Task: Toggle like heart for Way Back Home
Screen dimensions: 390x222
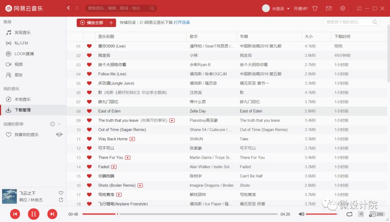Action: [x=89, y=139]
